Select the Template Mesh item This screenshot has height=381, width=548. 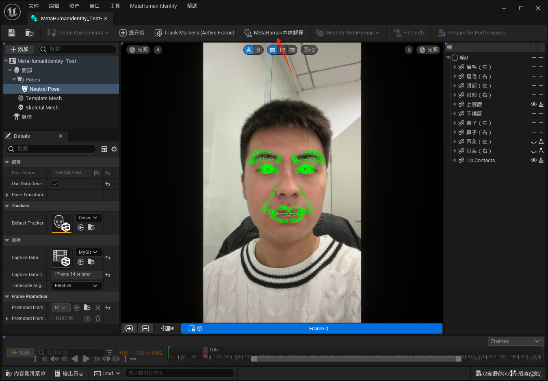tap(43, 98)
